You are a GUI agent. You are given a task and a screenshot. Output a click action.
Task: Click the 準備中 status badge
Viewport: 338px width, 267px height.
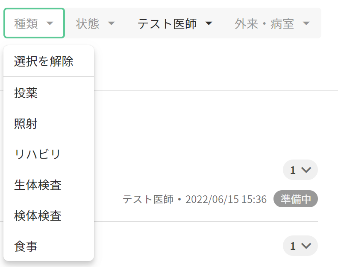[296, 199]
